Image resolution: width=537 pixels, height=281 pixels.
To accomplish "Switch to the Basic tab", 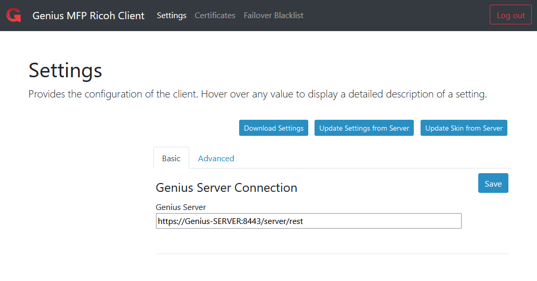I will coord(171,158).
